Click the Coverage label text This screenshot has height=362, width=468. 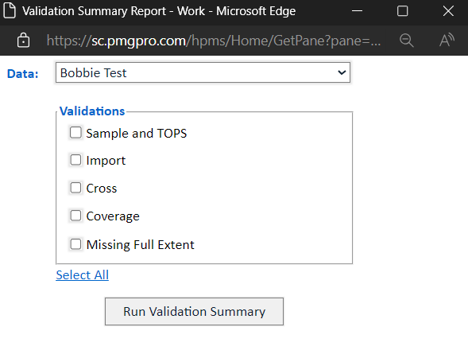click(x=113, y=216)
